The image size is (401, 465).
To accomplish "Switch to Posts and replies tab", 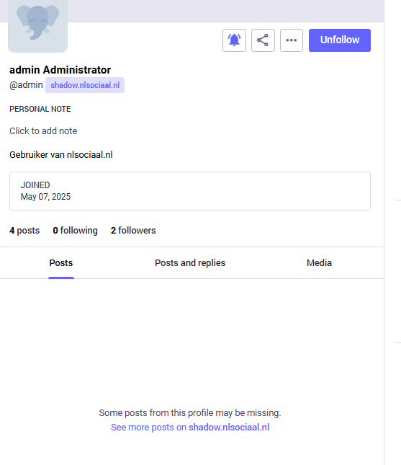I will [190, 263].
